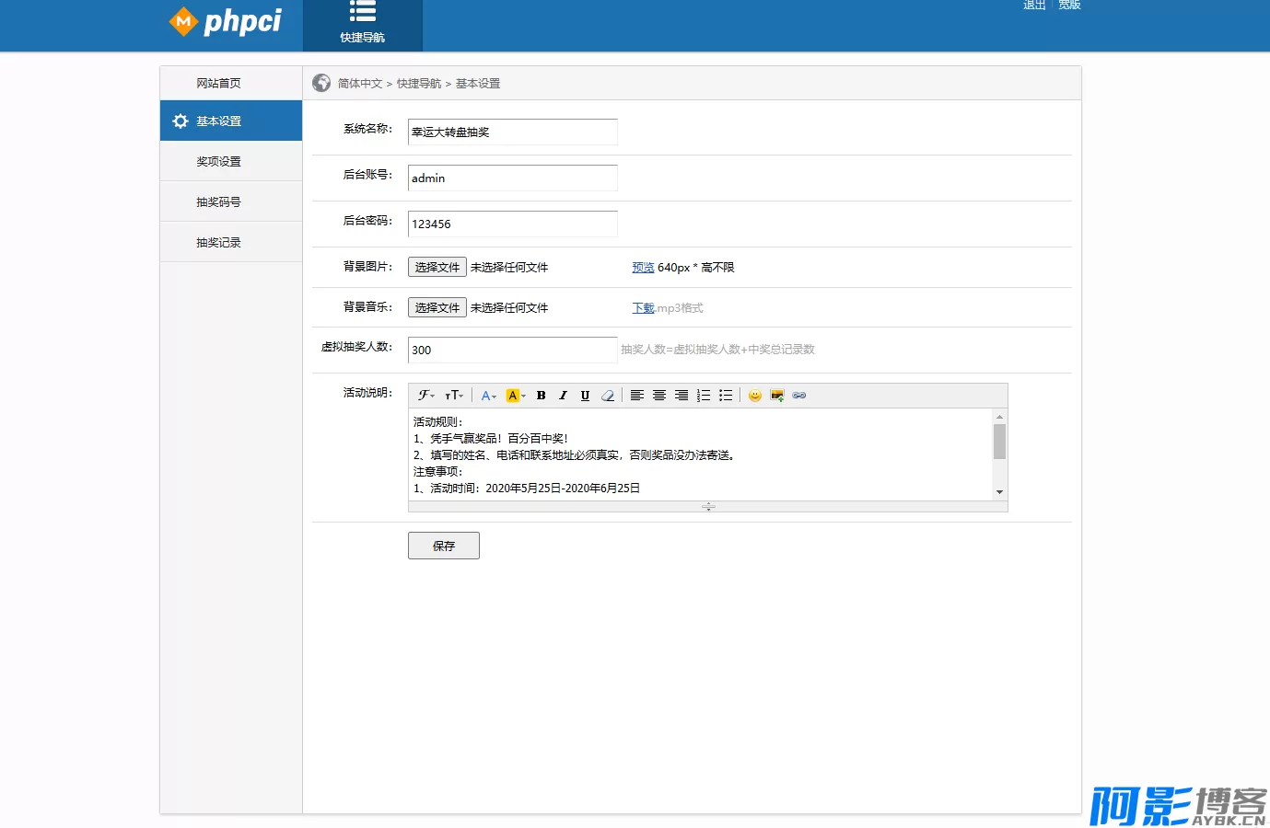The image size is (1270, 828).
Task: Open the font size dropdown
Action: [454, 396]
